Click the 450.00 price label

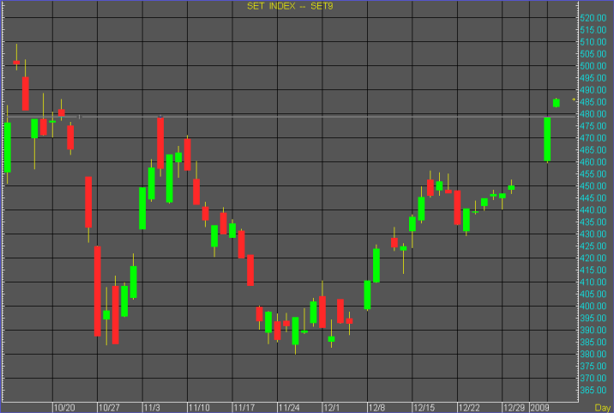pyautogui.click(x=593, y=186)
